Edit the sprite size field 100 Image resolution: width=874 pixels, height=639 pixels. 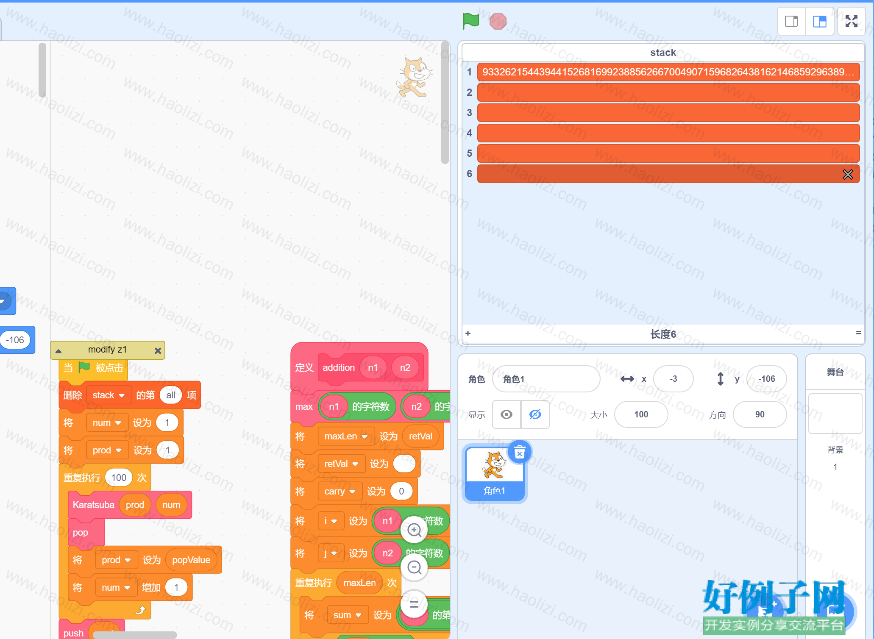click(x=641, y=414)
